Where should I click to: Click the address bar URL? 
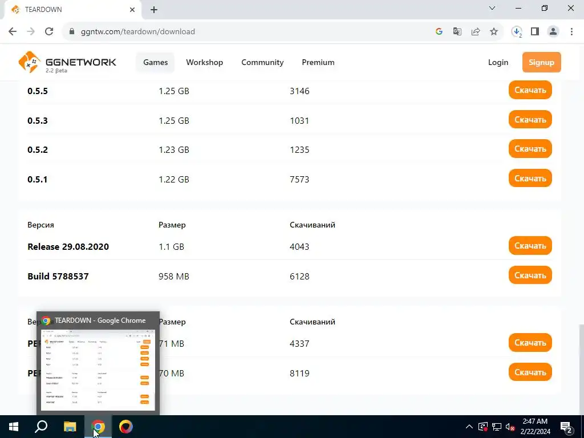pyautogui.click(x=138, y=32)
